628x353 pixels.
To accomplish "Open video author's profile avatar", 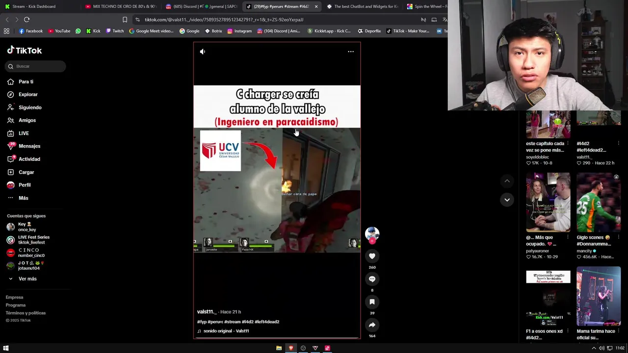I will (372, 233).
